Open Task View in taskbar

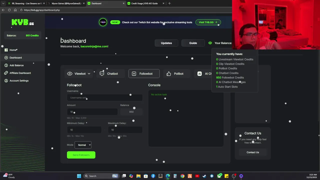(124, 176)
